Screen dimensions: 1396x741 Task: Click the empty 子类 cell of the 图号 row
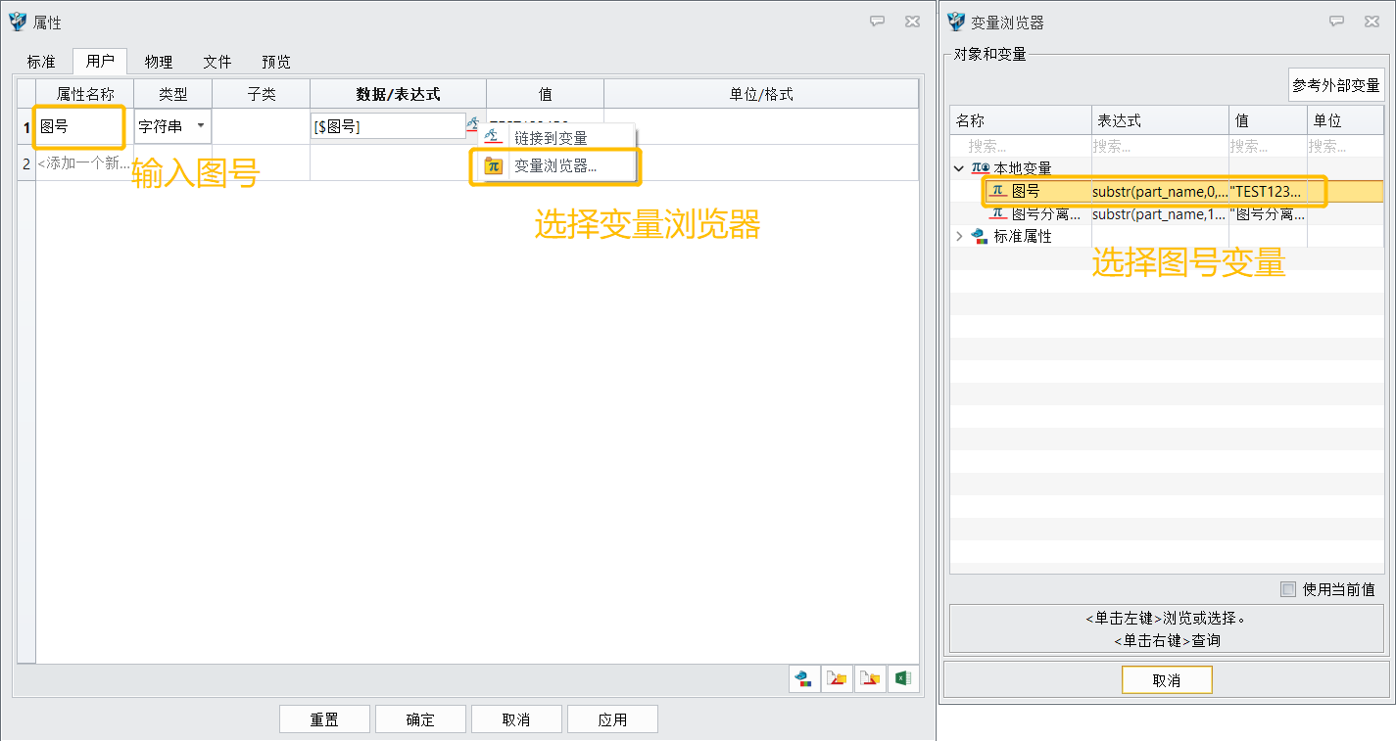point(262,126)
